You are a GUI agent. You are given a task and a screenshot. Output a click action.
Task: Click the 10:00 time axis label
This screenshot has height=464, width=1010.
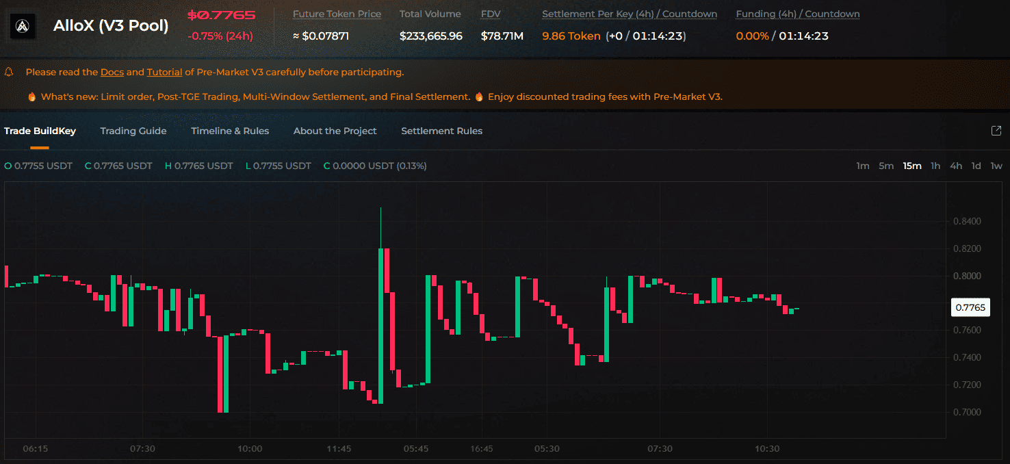click(x=250, y=449)
